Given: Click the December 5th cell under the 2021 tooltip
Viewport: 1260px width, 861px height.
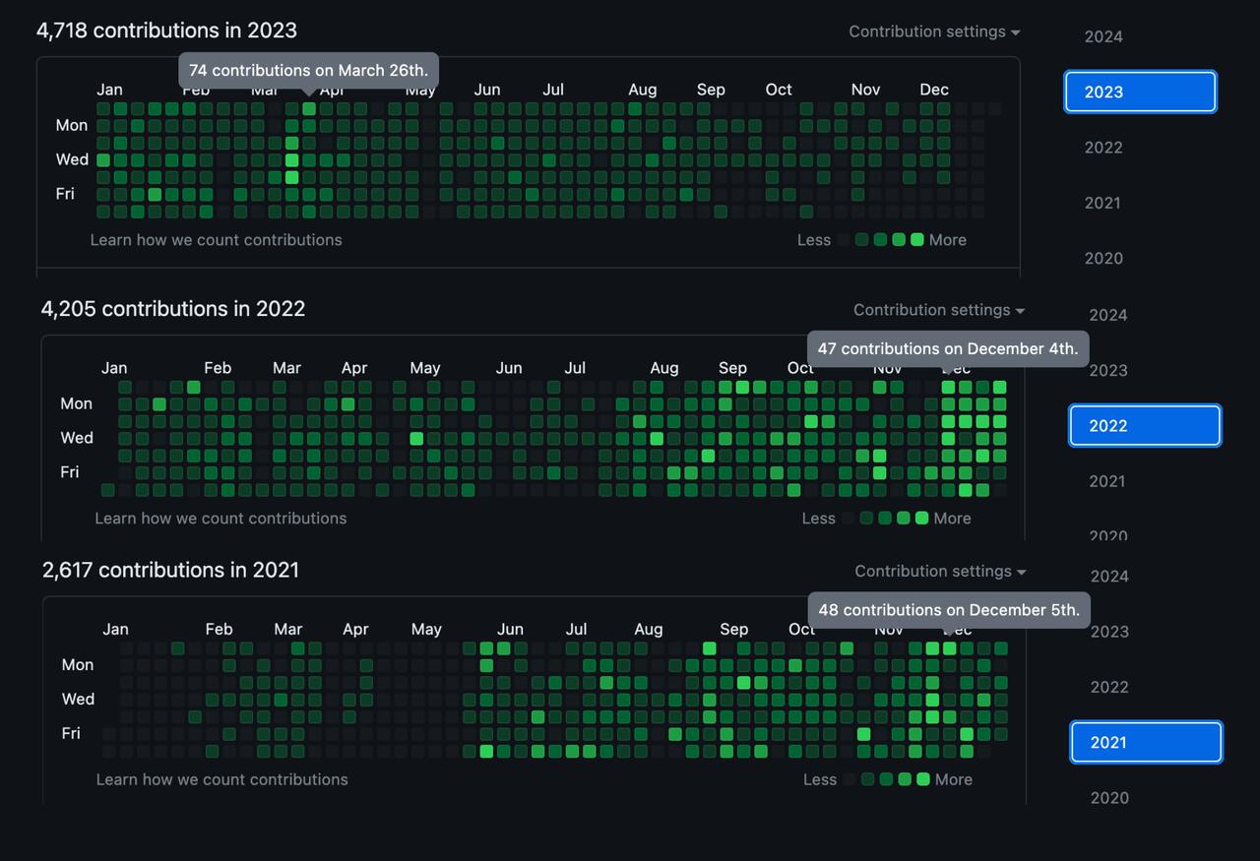Looking at the screenshot, I should tap(949, 648).
